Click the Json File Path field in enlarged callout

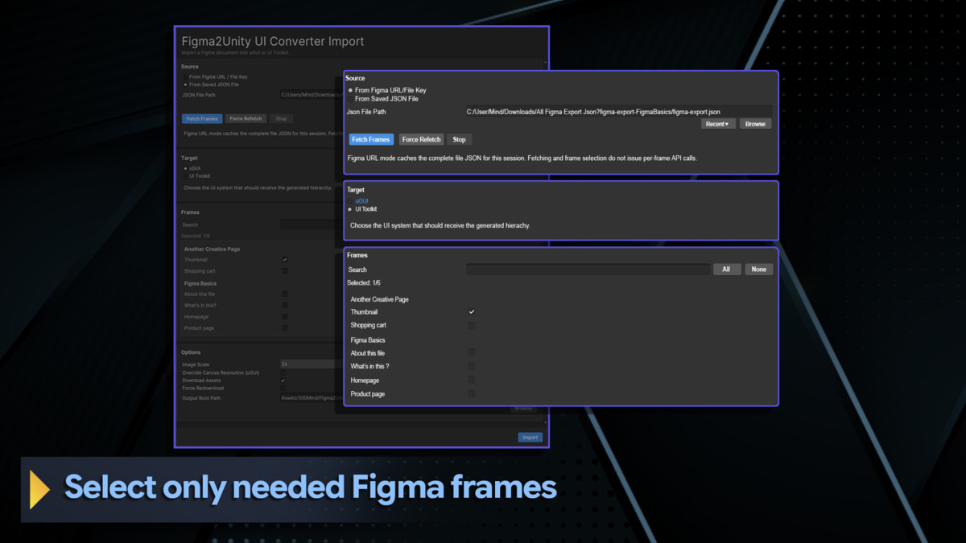pyautogui.click(x=618, y=112)
